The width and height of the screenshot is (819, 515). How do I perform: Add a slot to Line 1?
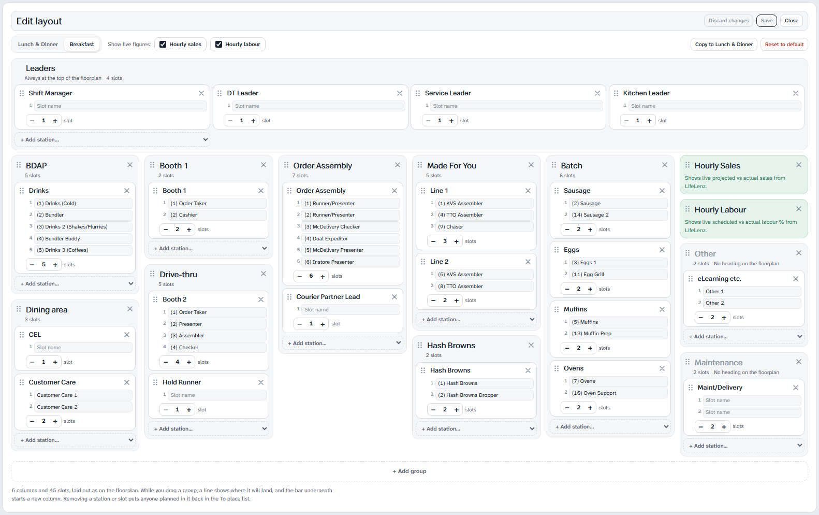click(x=457, y=241)
